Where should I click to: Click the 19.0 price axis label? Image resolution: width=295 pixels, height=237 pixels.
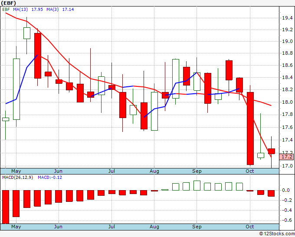(287, 41)
